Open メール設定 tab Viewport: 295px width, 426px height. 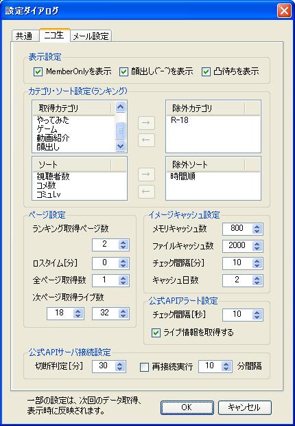point(91,36)
